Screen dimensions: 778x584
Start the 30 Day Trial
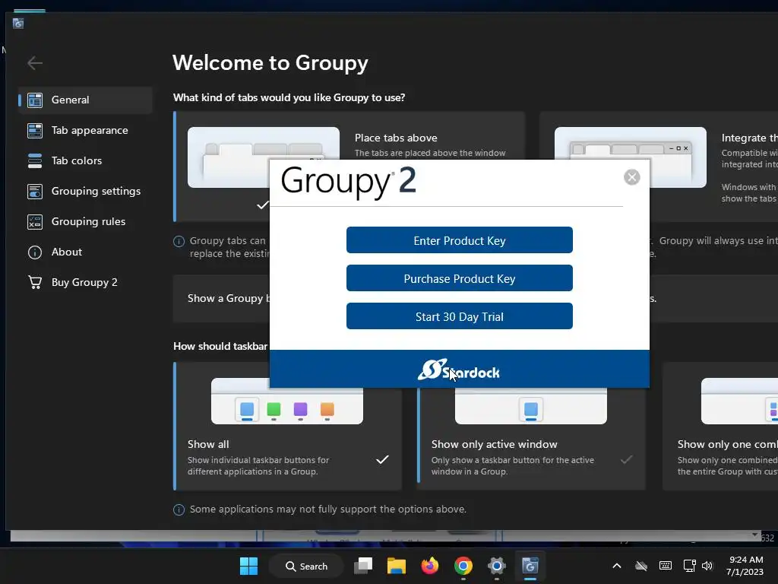[460, 316]
